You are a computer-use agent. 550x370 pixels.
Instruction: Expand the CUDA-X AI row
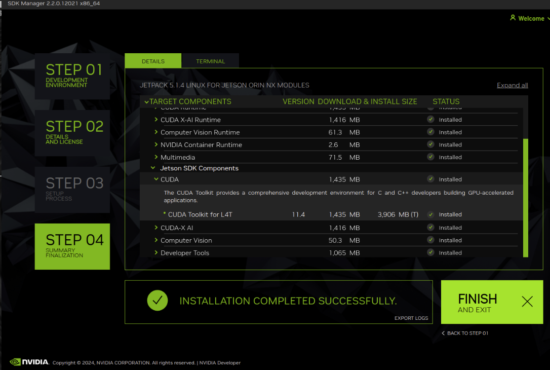156,228
